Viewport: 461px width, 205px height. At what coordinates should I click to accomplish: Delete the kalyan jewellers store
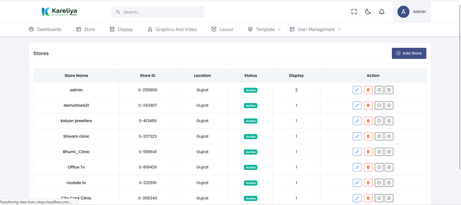coord(368,121)
